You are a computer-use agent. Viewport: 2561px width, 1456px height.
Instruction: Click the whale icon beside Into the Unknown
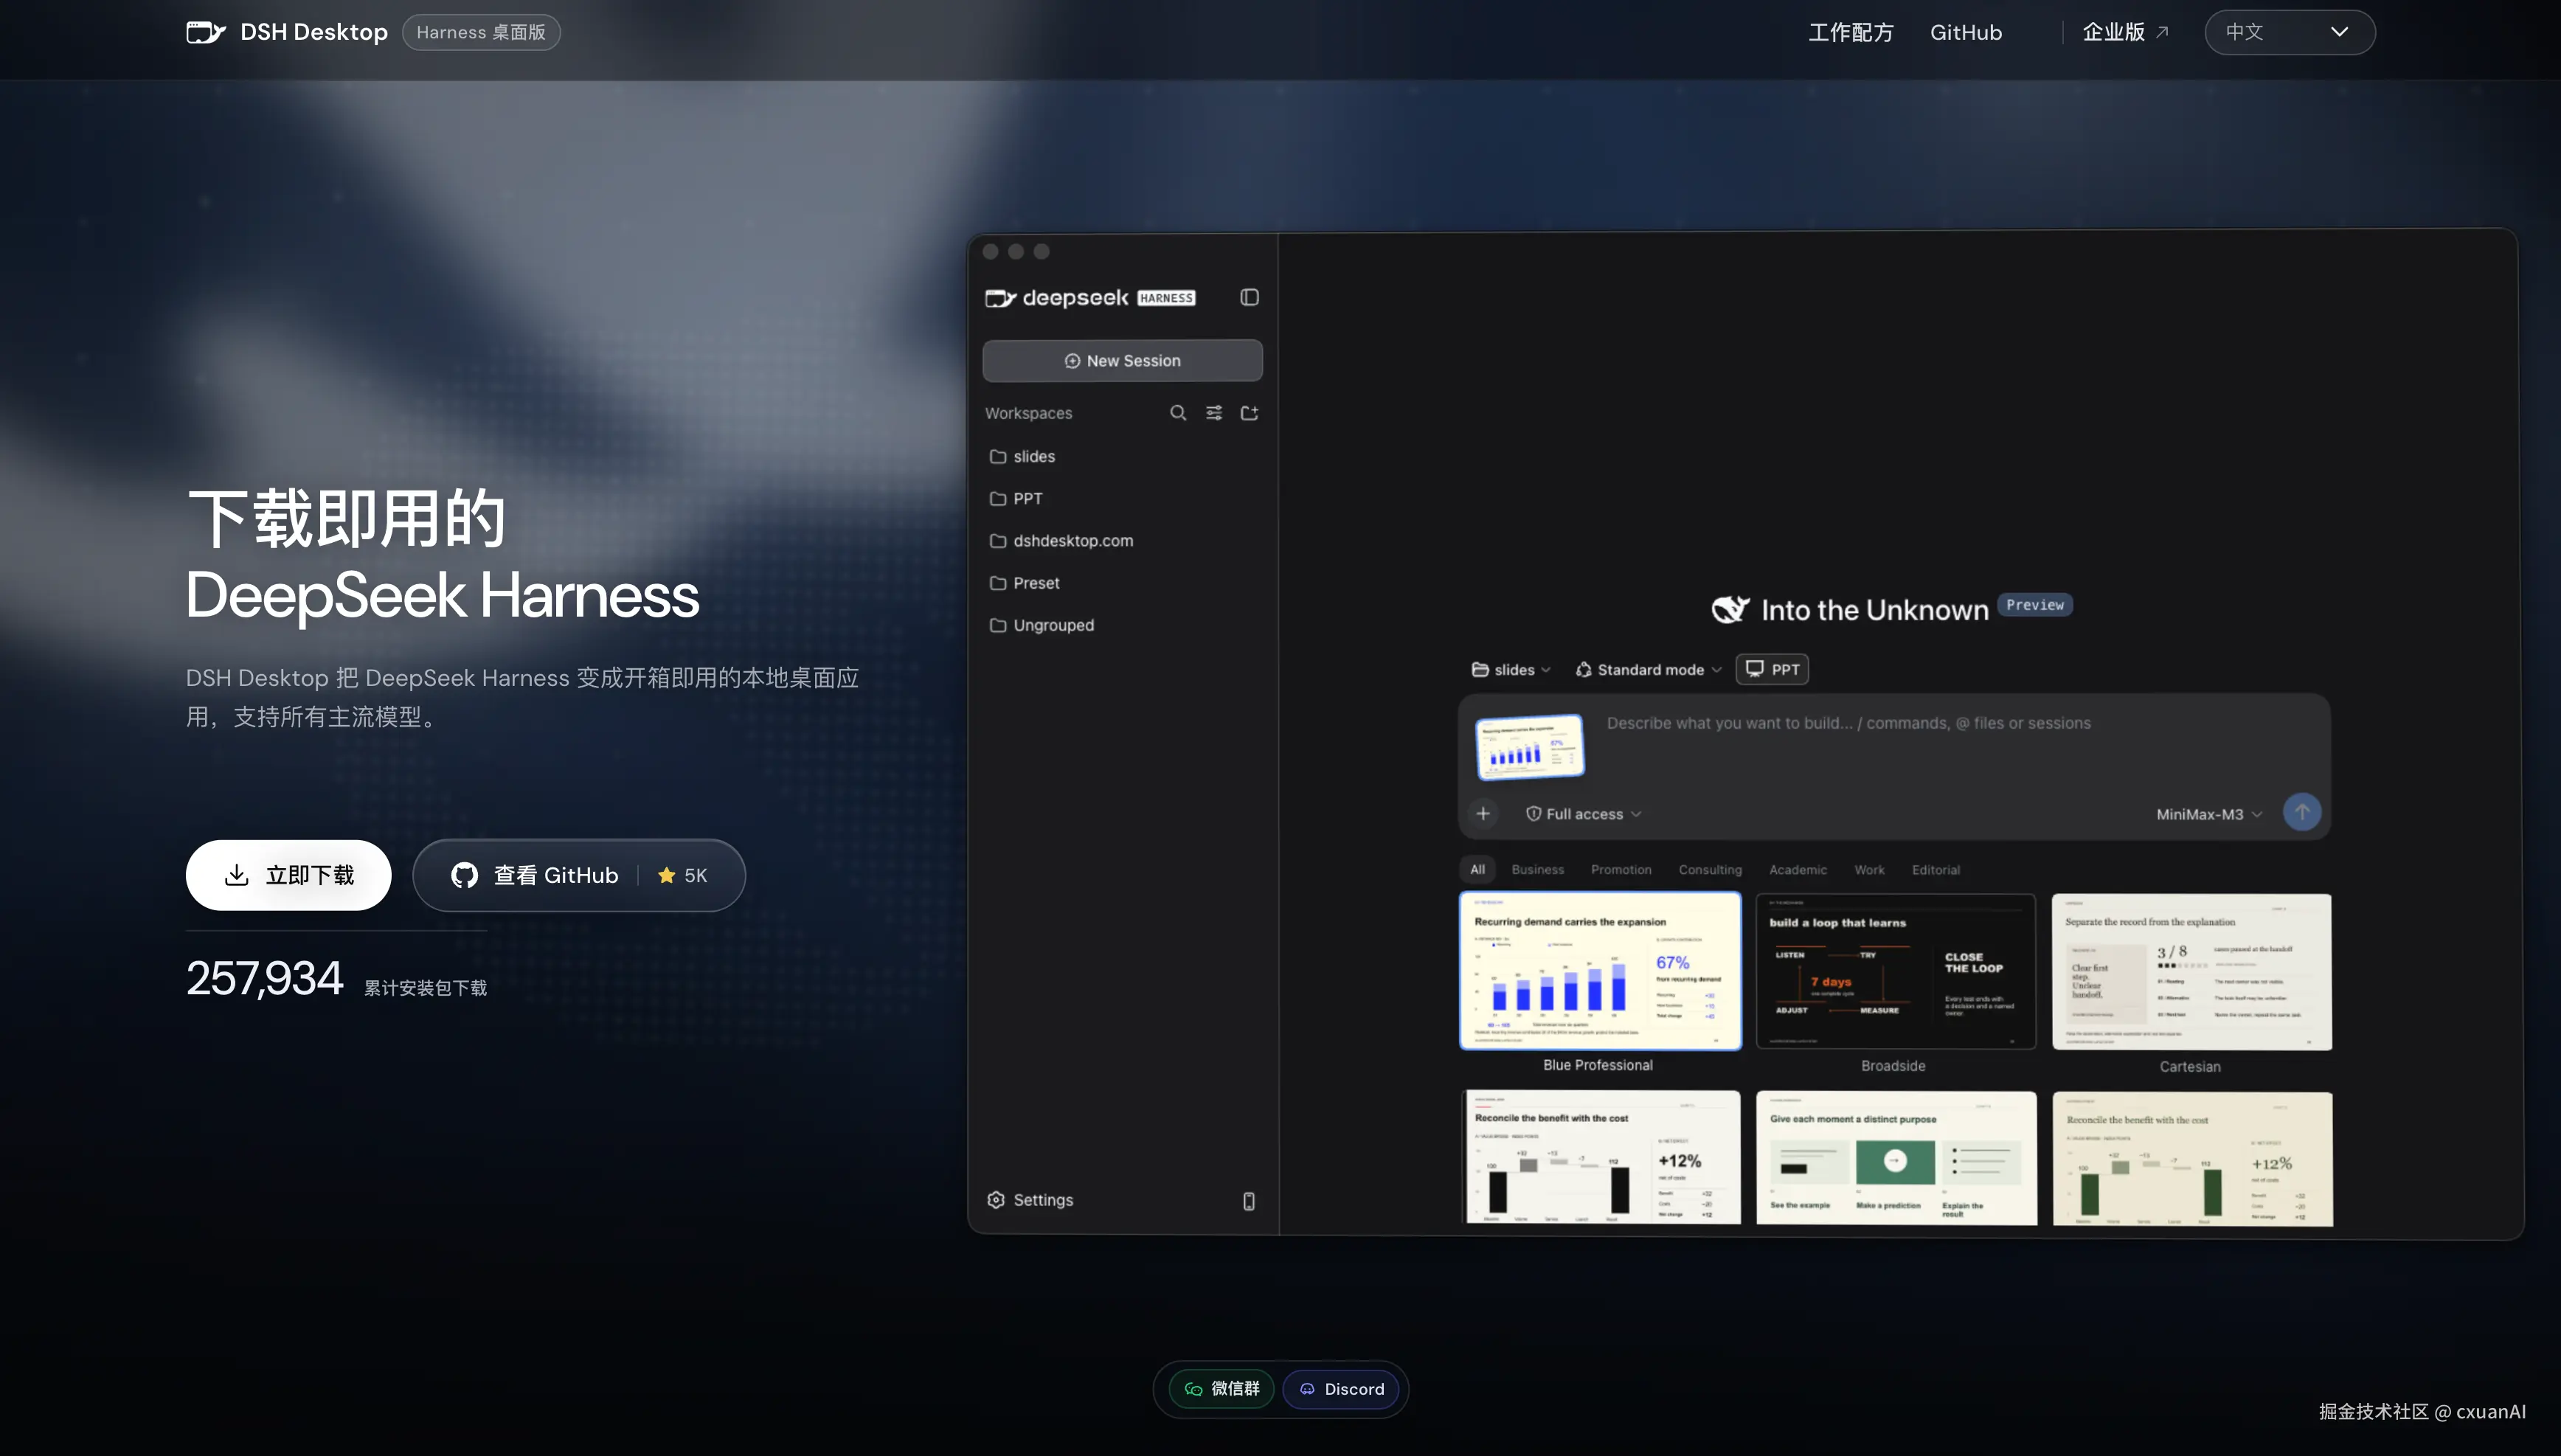(x=1730, y=609)
